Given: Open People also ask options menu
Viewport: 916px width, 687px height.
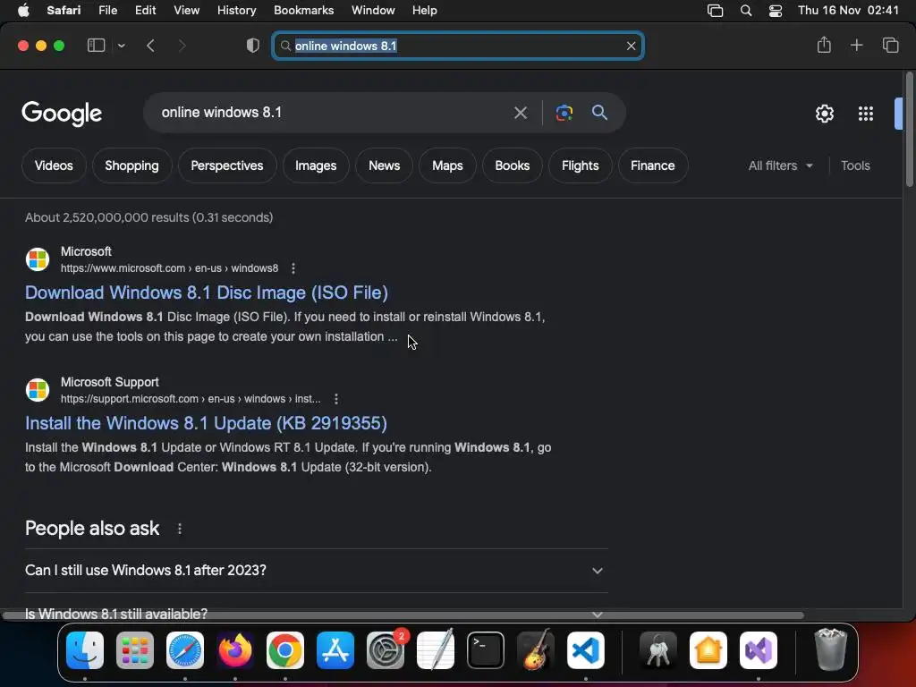Looking at the screenshot, I should coord(179,529).
